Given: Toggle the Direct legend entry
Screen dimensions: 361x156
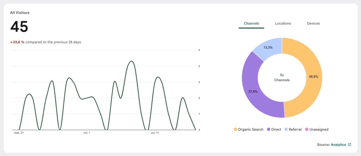Looking at the screenshot, I should tap(274, 129).
